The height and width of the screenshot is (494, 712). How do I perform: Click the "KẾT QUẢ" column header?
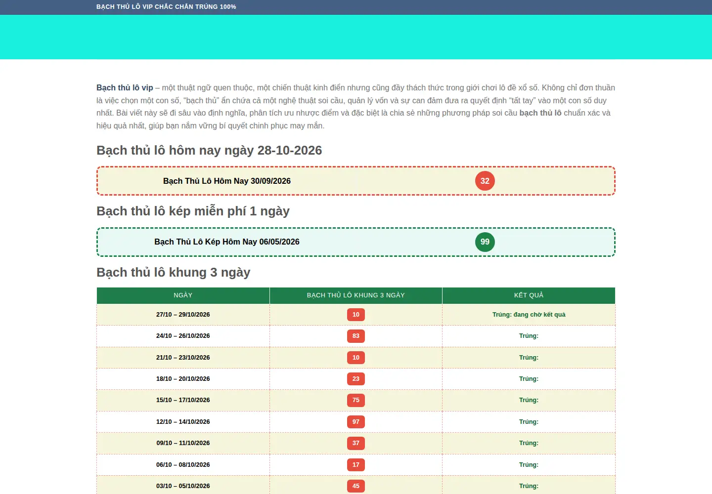[529, 295]
